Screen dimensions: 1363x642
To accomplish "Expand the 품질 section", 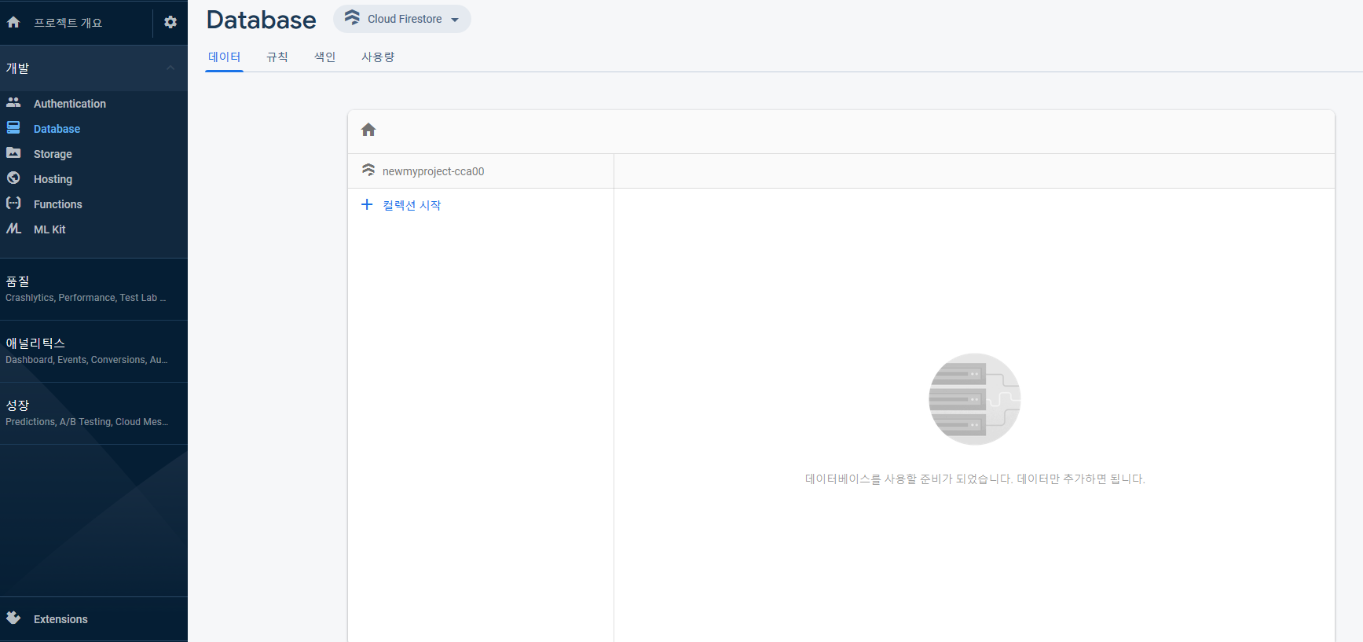I will click(x=93, y=288).
